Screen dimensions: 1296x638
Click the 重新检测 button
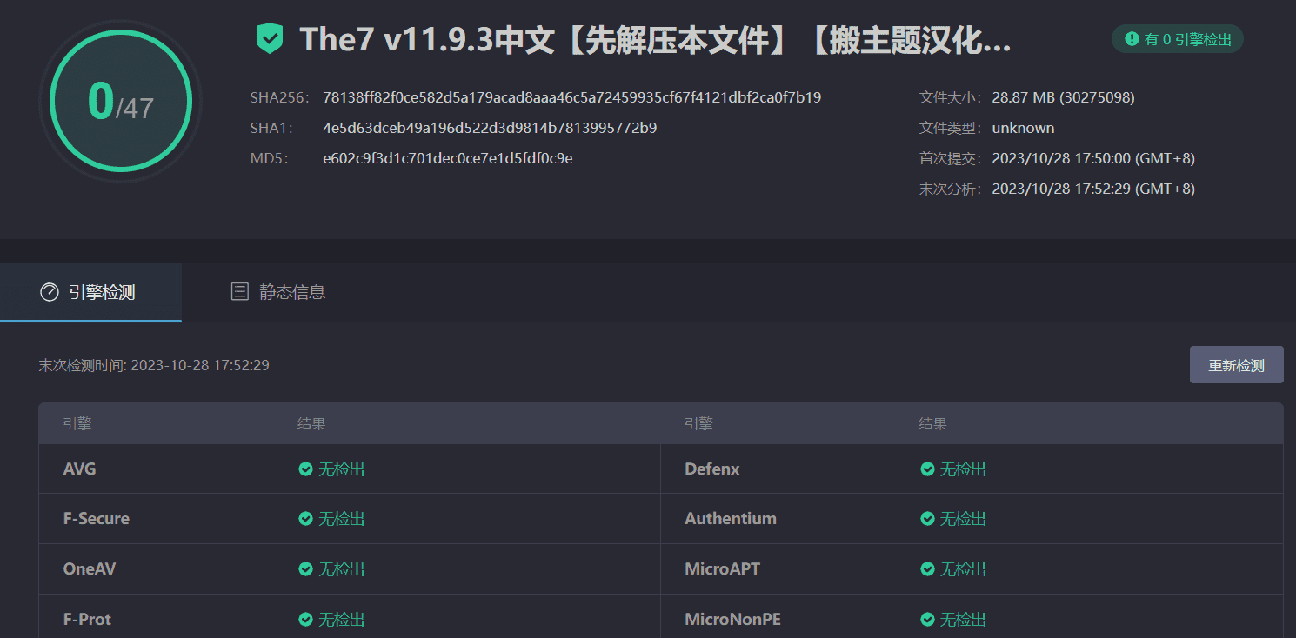(1236, 365)
